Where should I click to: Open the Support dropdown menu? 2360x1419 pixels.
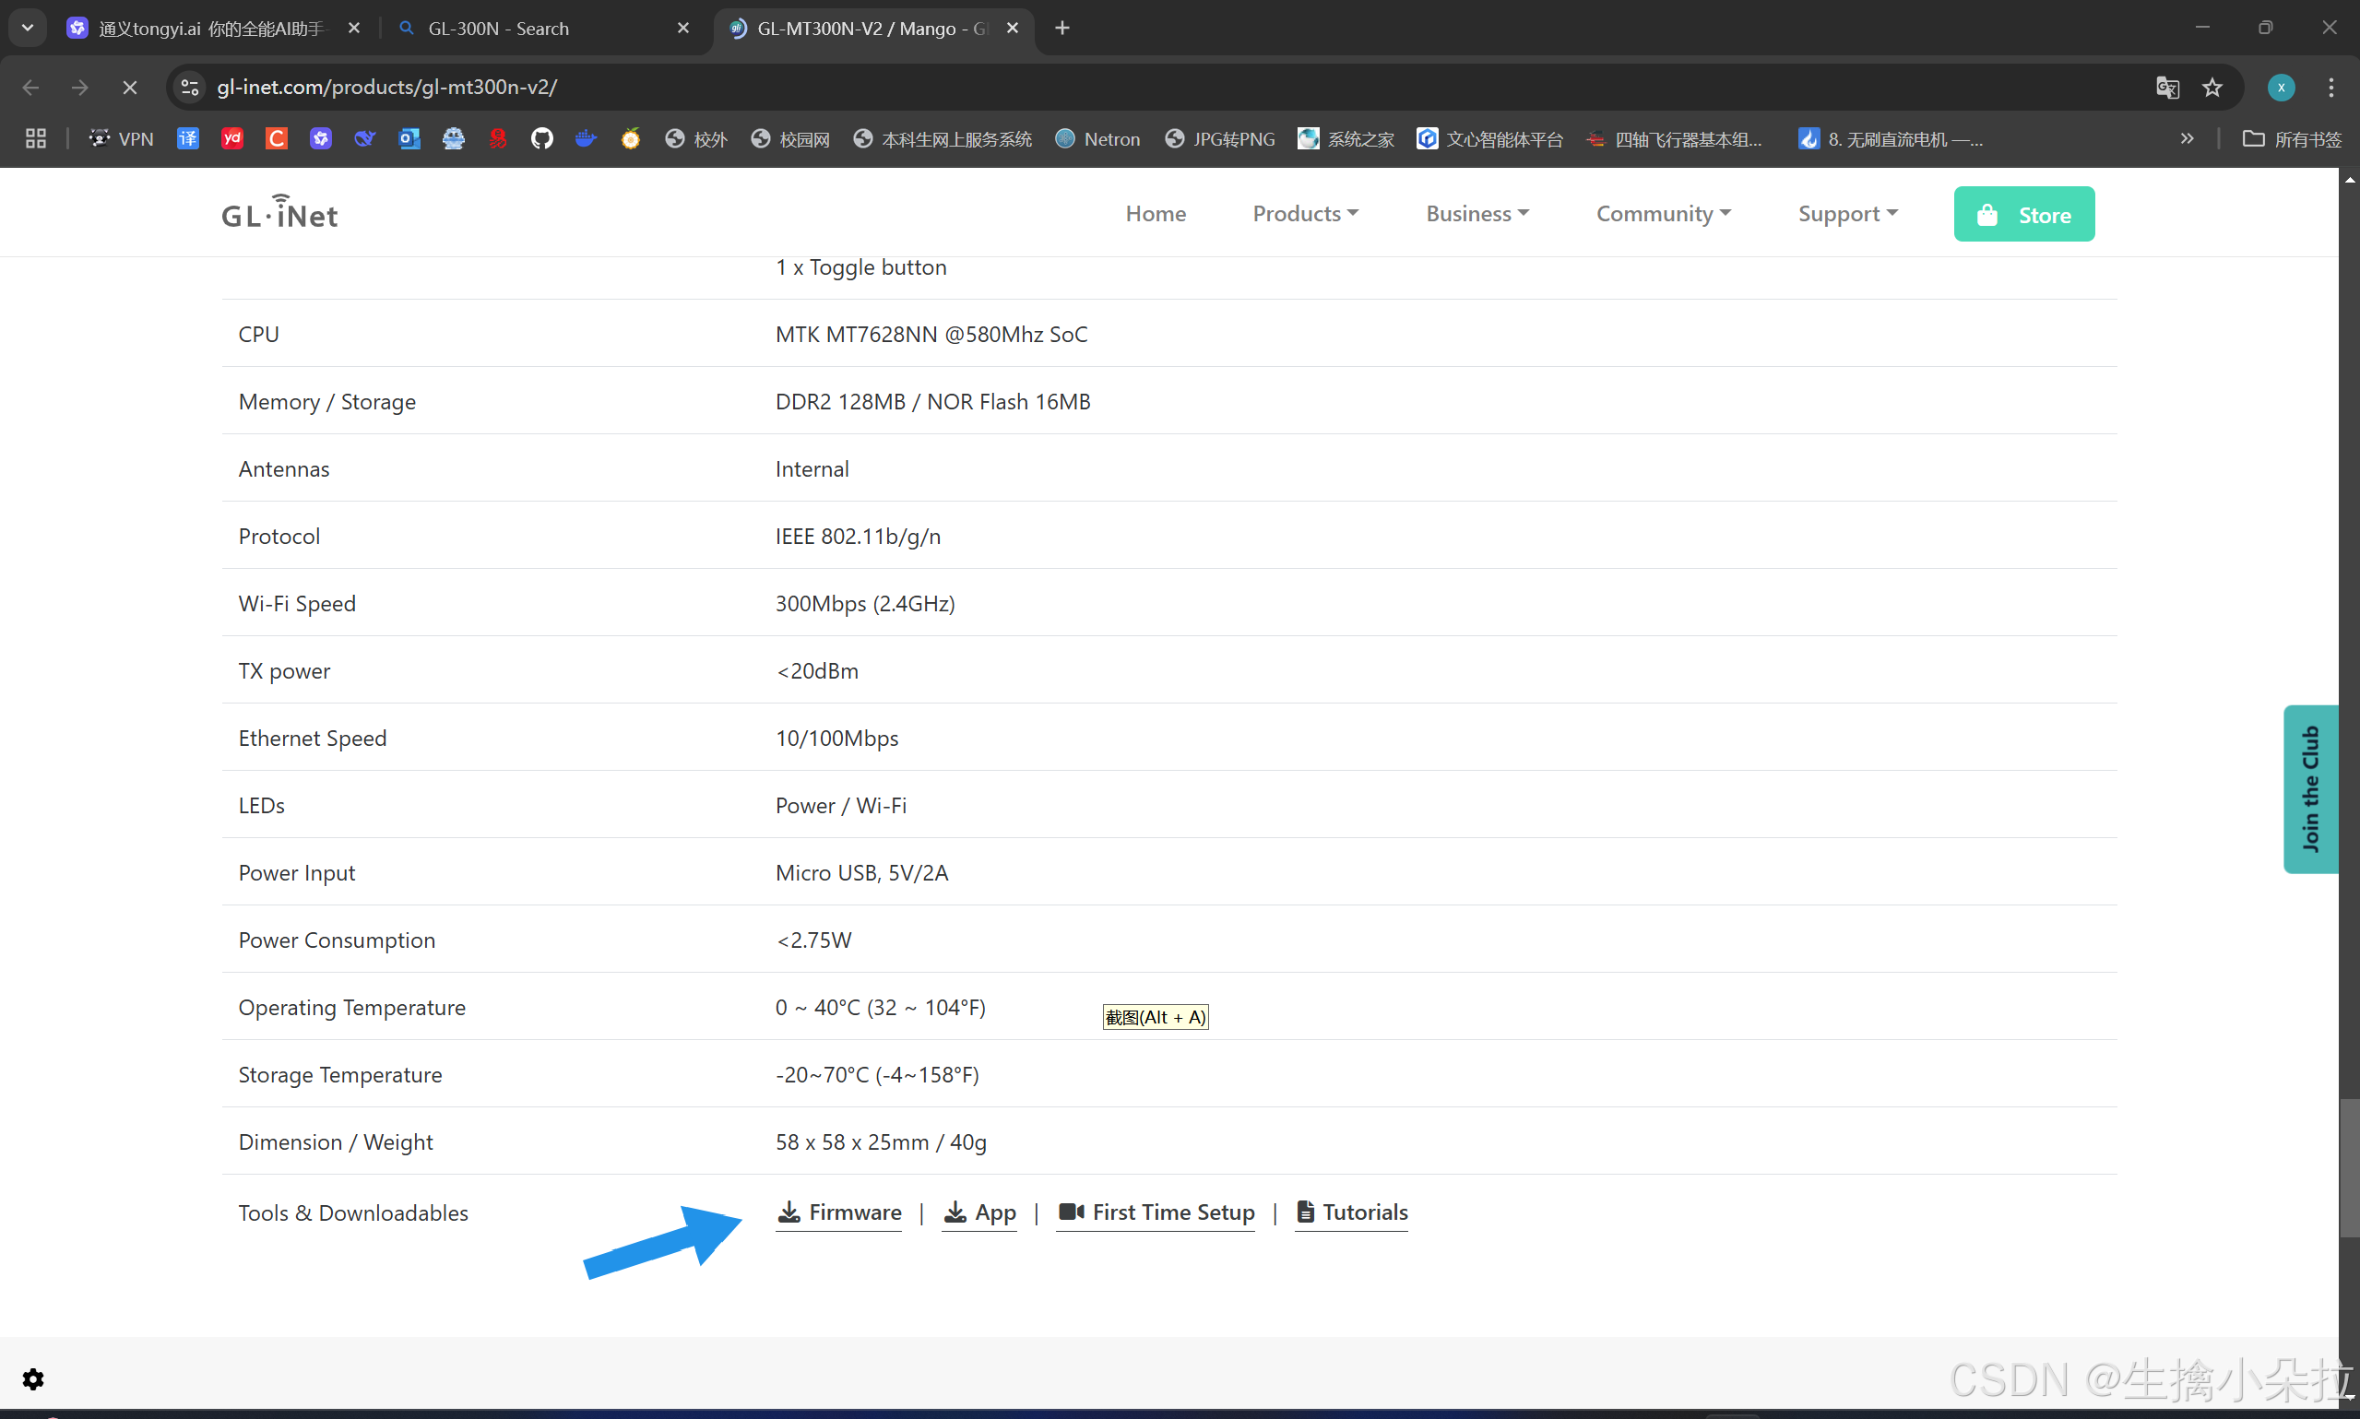point(1846,213)
